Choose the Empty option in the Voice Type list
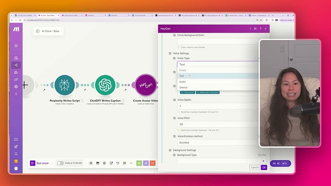The image size is (331, 186). 218,70
